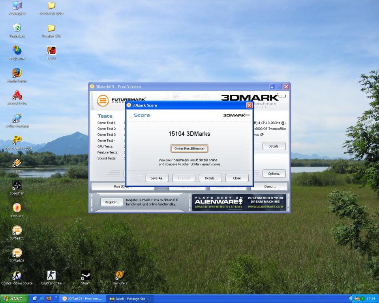This screenshot has height=303, width=379.
Task: Click the Game Test 1 label
Action: pos(107,123)
